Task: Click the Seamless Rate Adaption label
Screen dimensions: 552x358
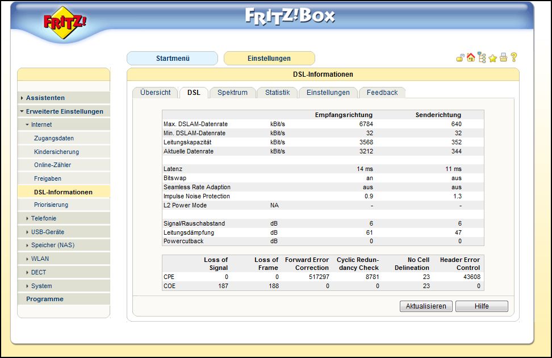Action: coord(197,187)
